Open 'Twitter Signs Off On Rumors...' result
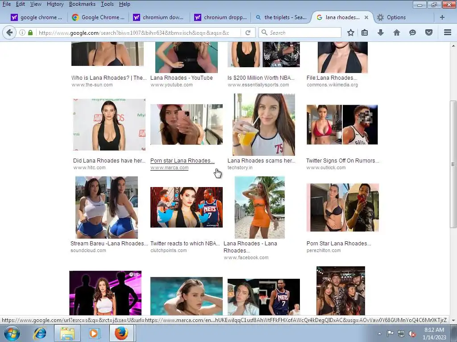Image resolution: width=457 pixels, height=342 pixels. pos(343,160)
